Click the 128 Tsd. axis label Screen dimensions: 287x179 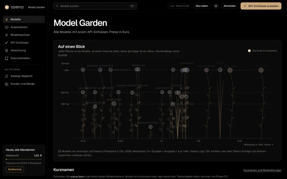[x=65, y=104]
